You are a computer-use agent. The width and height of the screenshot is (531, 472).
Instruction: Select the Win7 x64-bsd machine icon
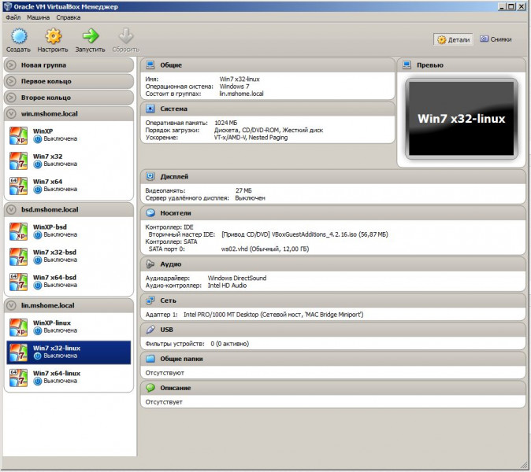18,282
